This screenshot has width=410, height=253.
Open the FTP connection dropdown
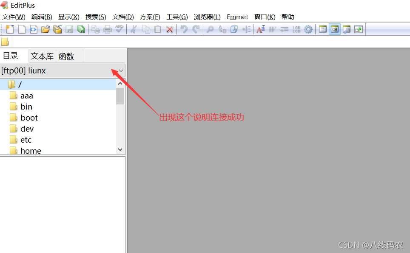(120, 70)
